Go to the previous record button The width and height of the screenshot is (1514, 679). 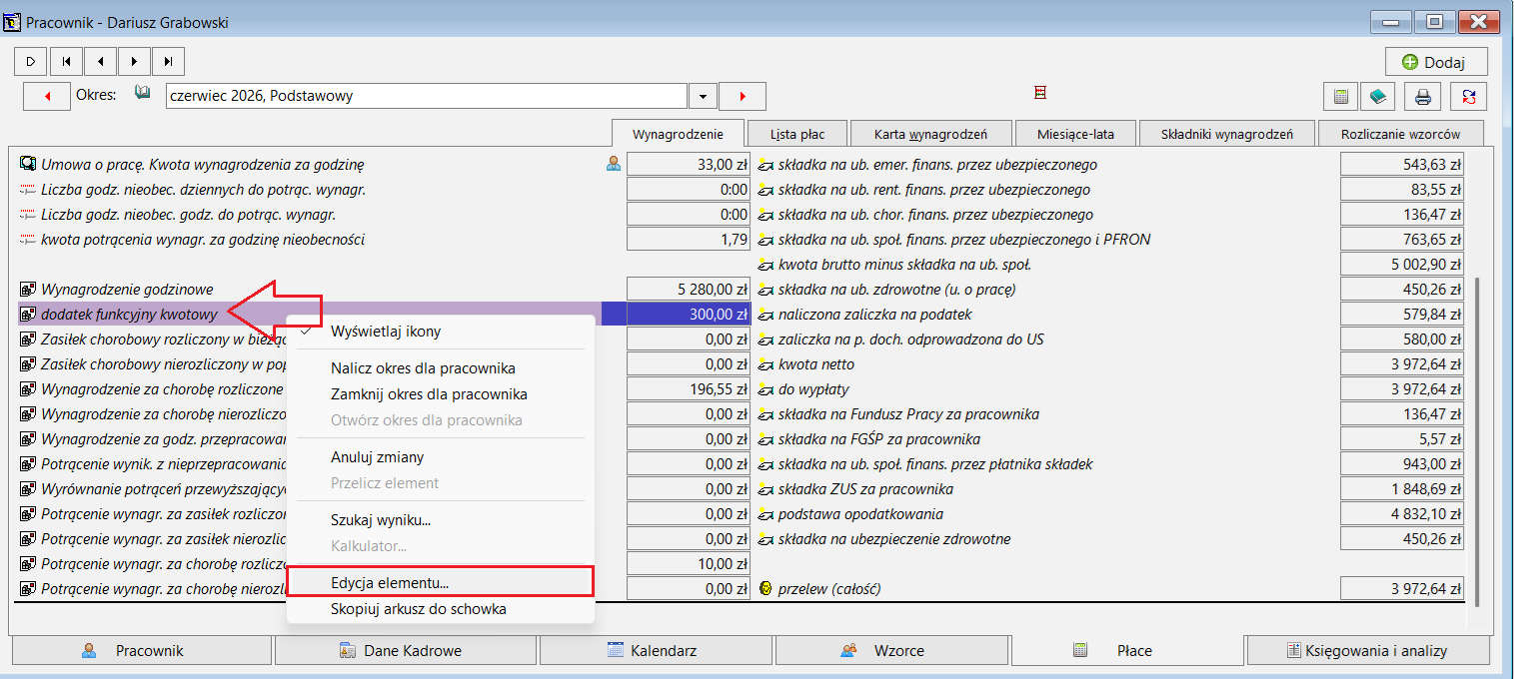point(99,61)
